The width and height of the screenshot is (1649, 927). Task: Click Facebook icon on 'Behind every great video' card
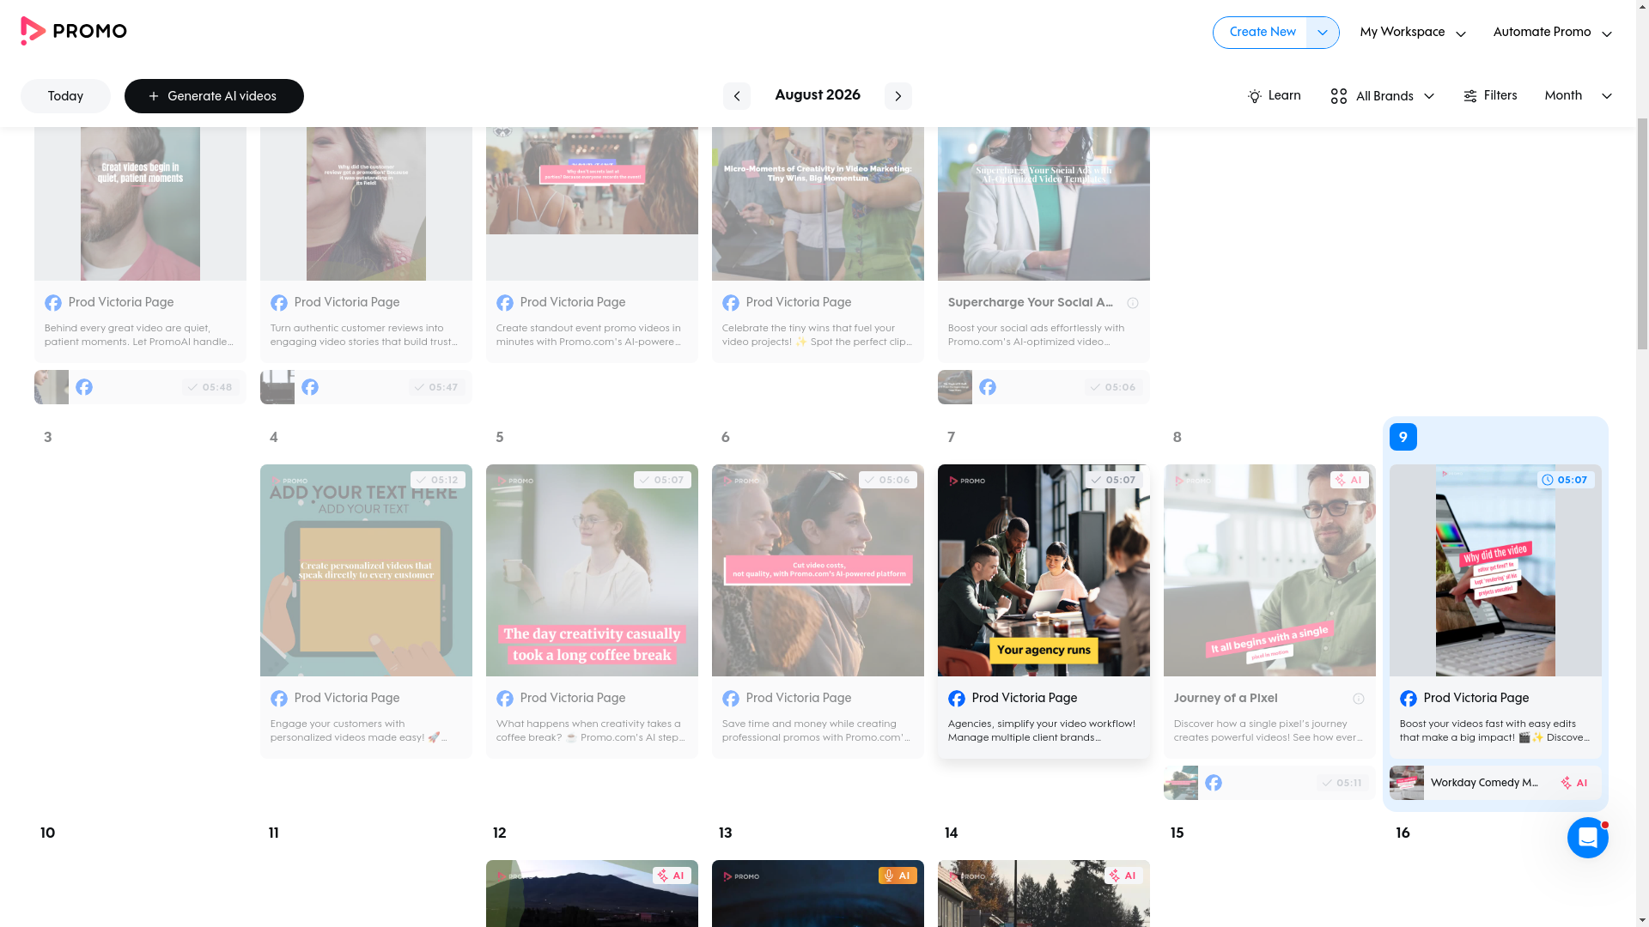[x=53, y=303]
